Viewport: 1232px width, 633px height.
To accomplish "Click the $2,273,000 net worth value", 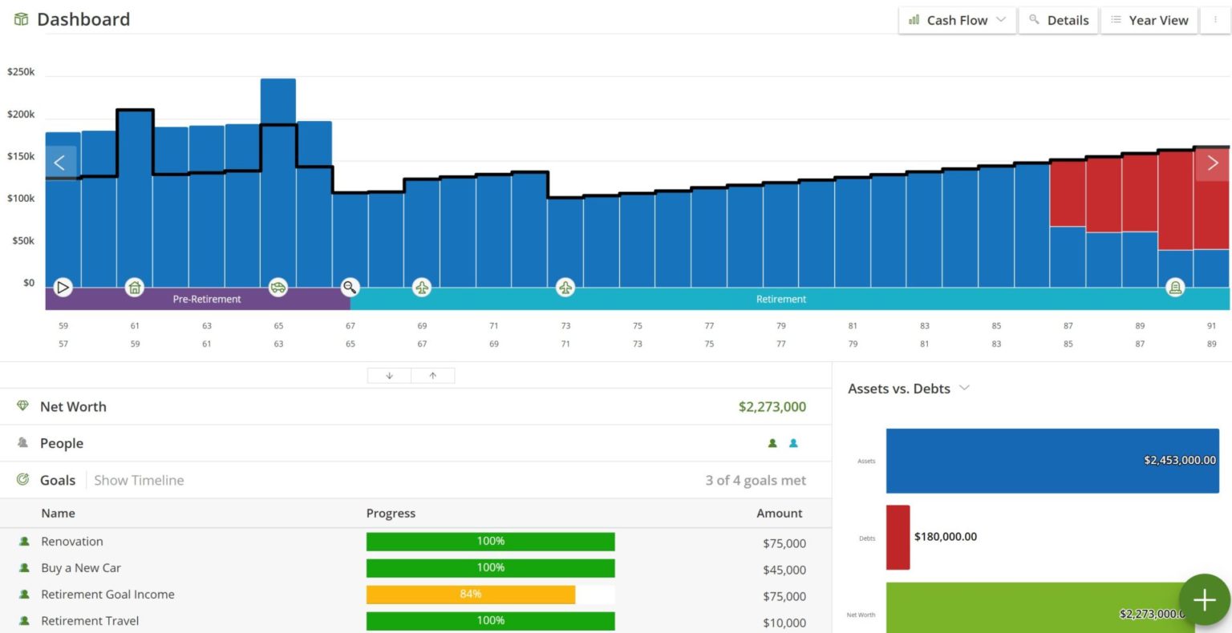I will (772, 407).
